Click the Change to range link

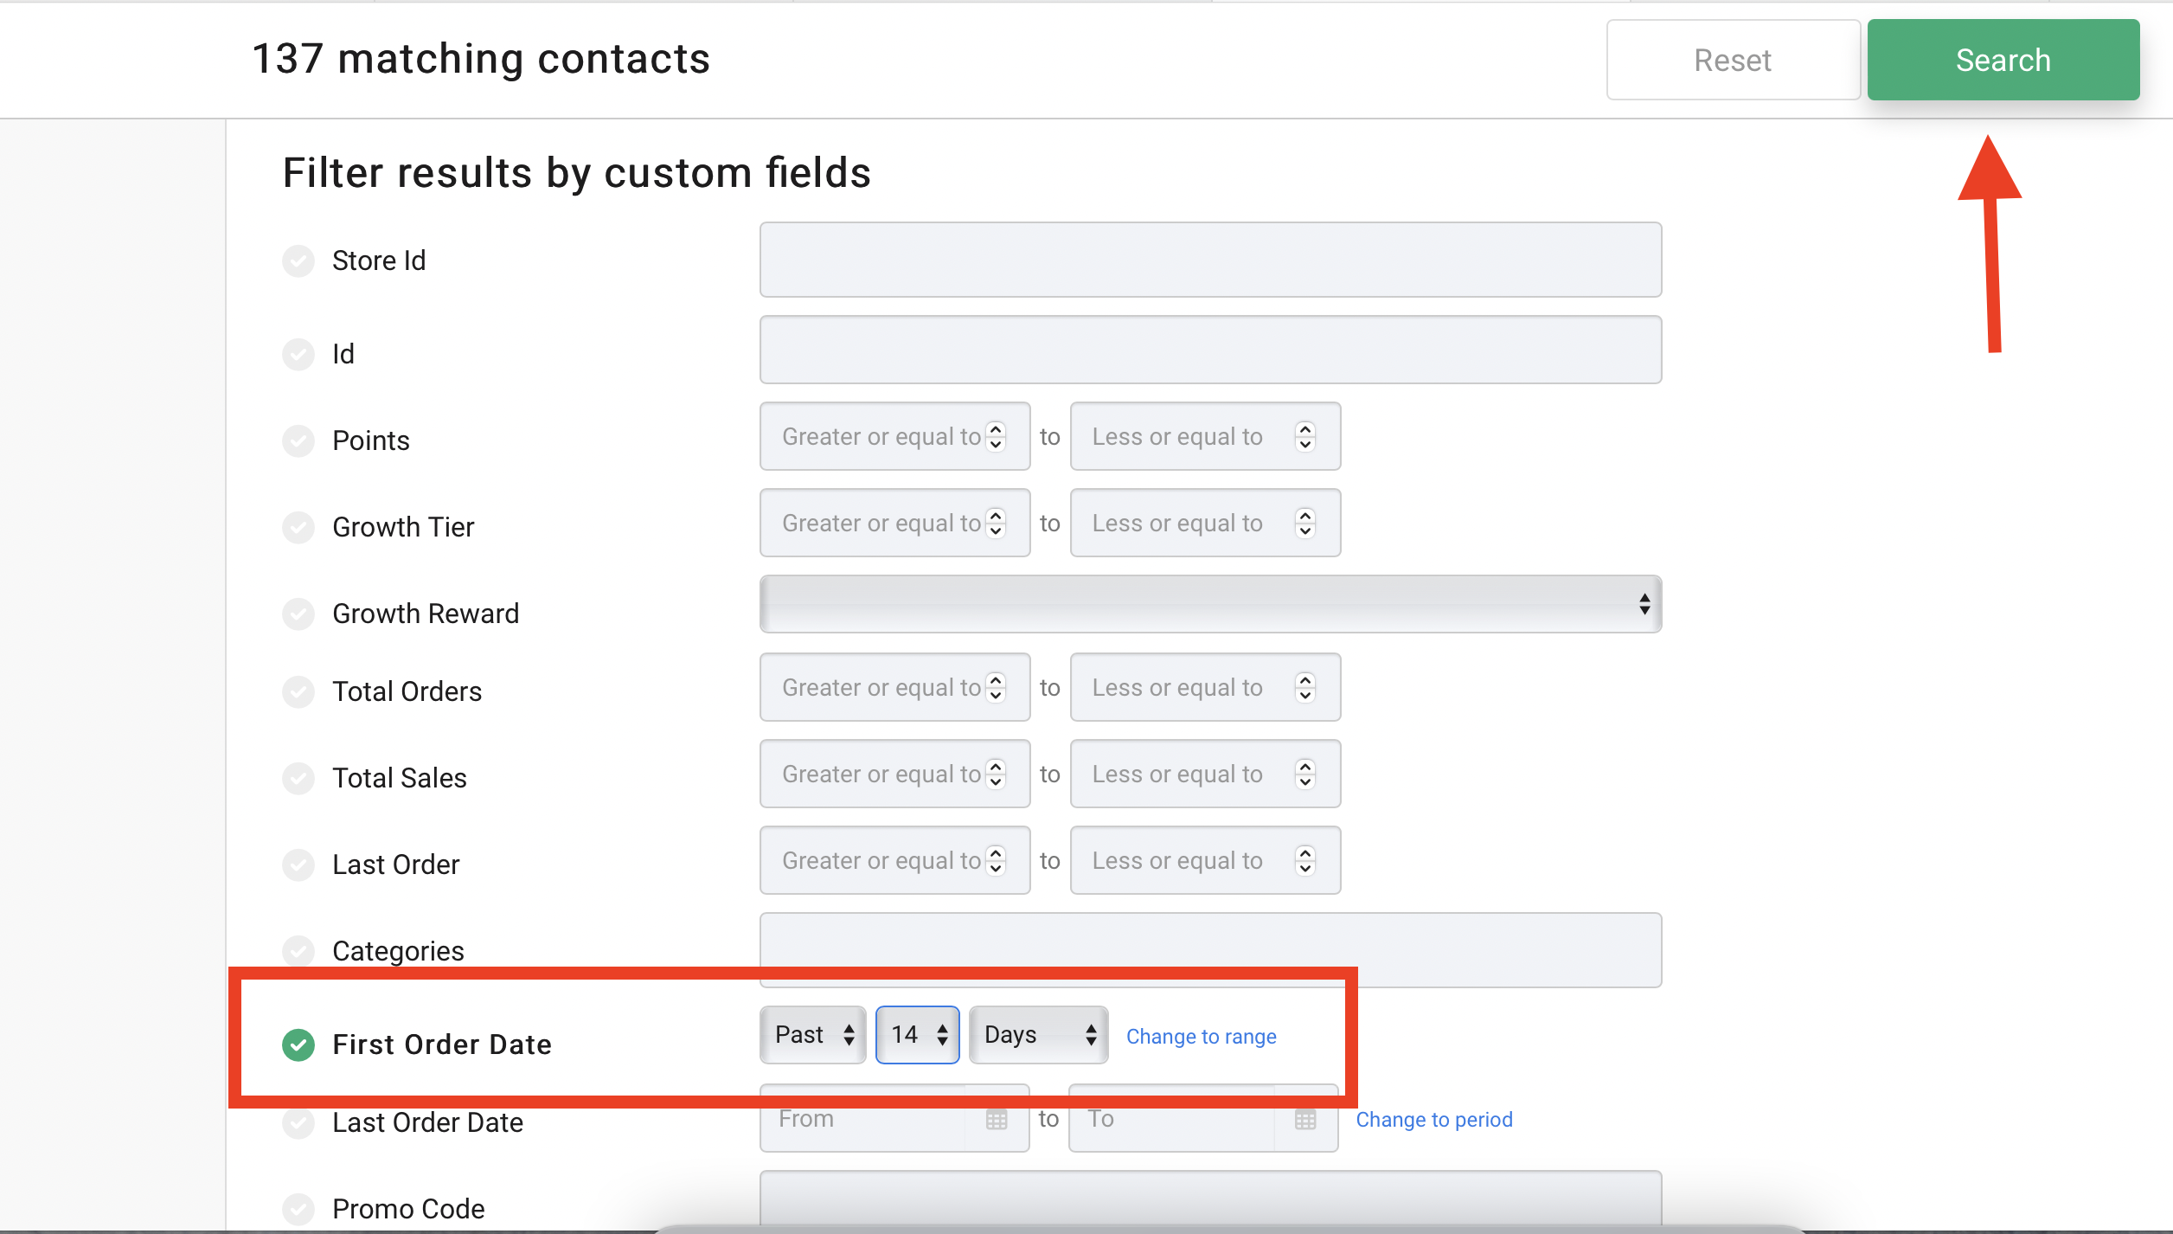[x=1201, y=1036]
